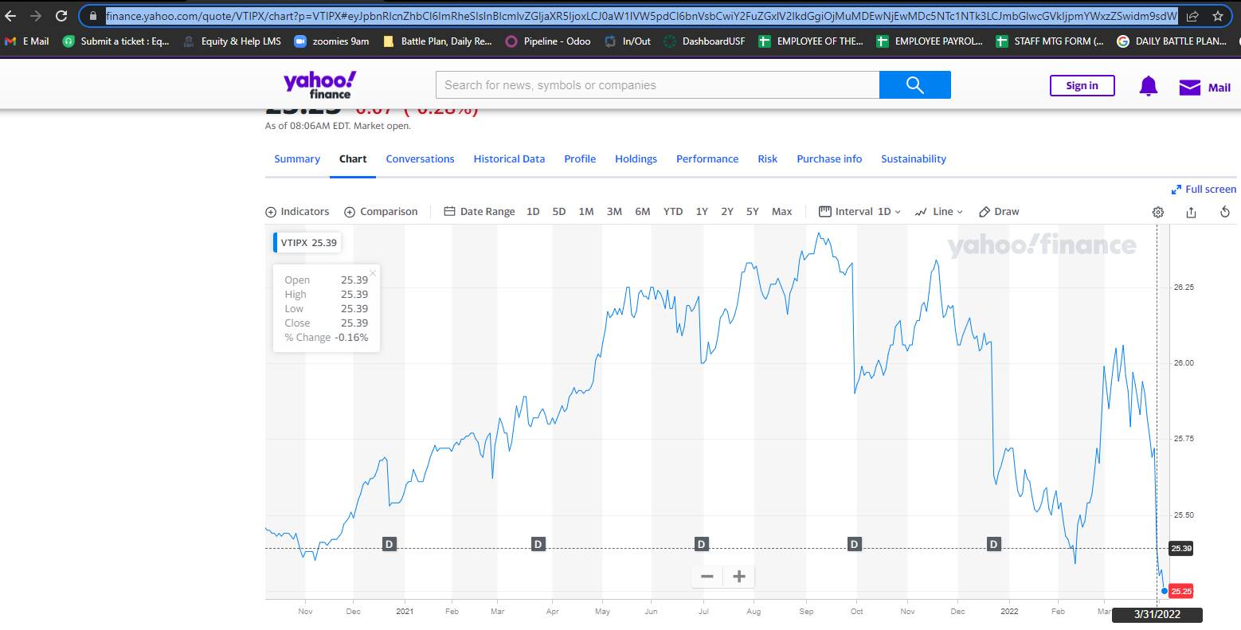
Task: Select 1M range
Action: pos(586,212)
